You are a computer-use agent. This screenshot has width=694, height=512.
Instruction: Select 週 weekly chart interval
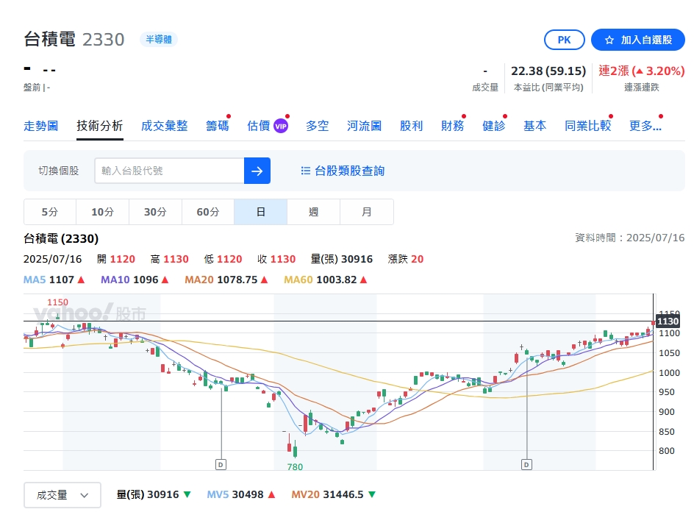313,212
